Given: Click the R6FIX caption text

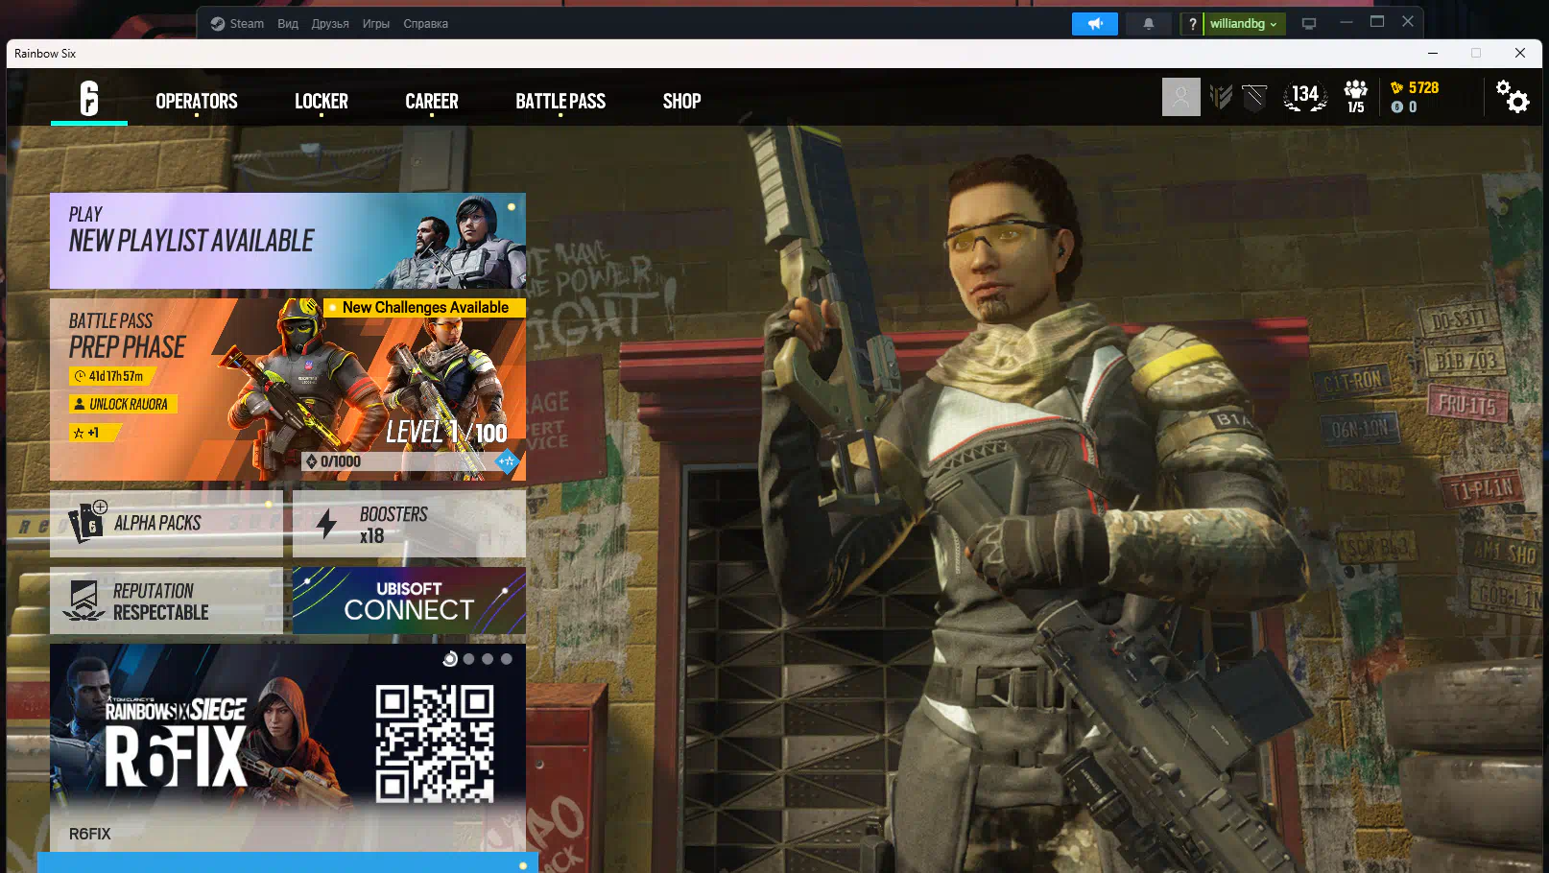Looking at the screenshot, I should pyautogui.click(x=90, y=835).
